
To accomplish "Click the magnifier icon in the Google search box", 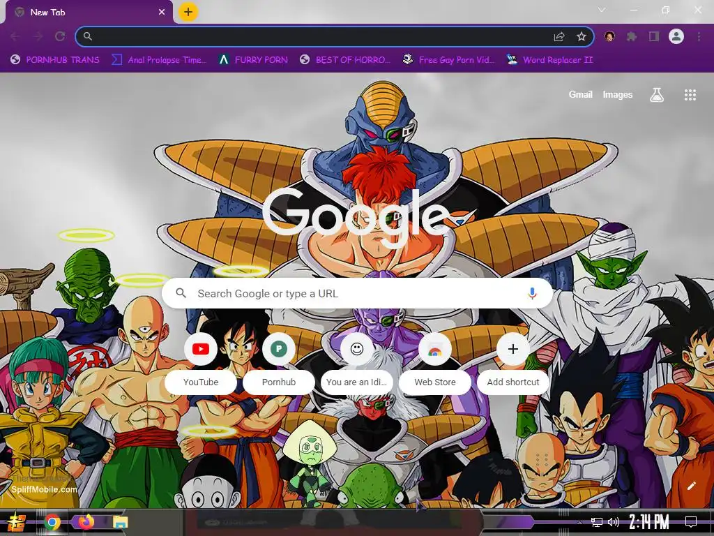I will click(181, 293).
